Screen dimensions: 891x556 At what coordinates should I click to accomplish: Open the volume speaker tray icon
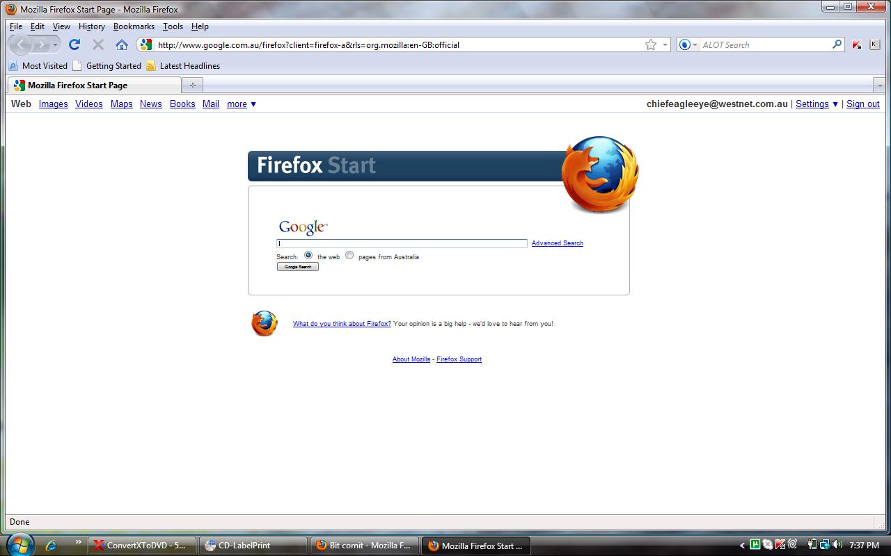[837, 545]
